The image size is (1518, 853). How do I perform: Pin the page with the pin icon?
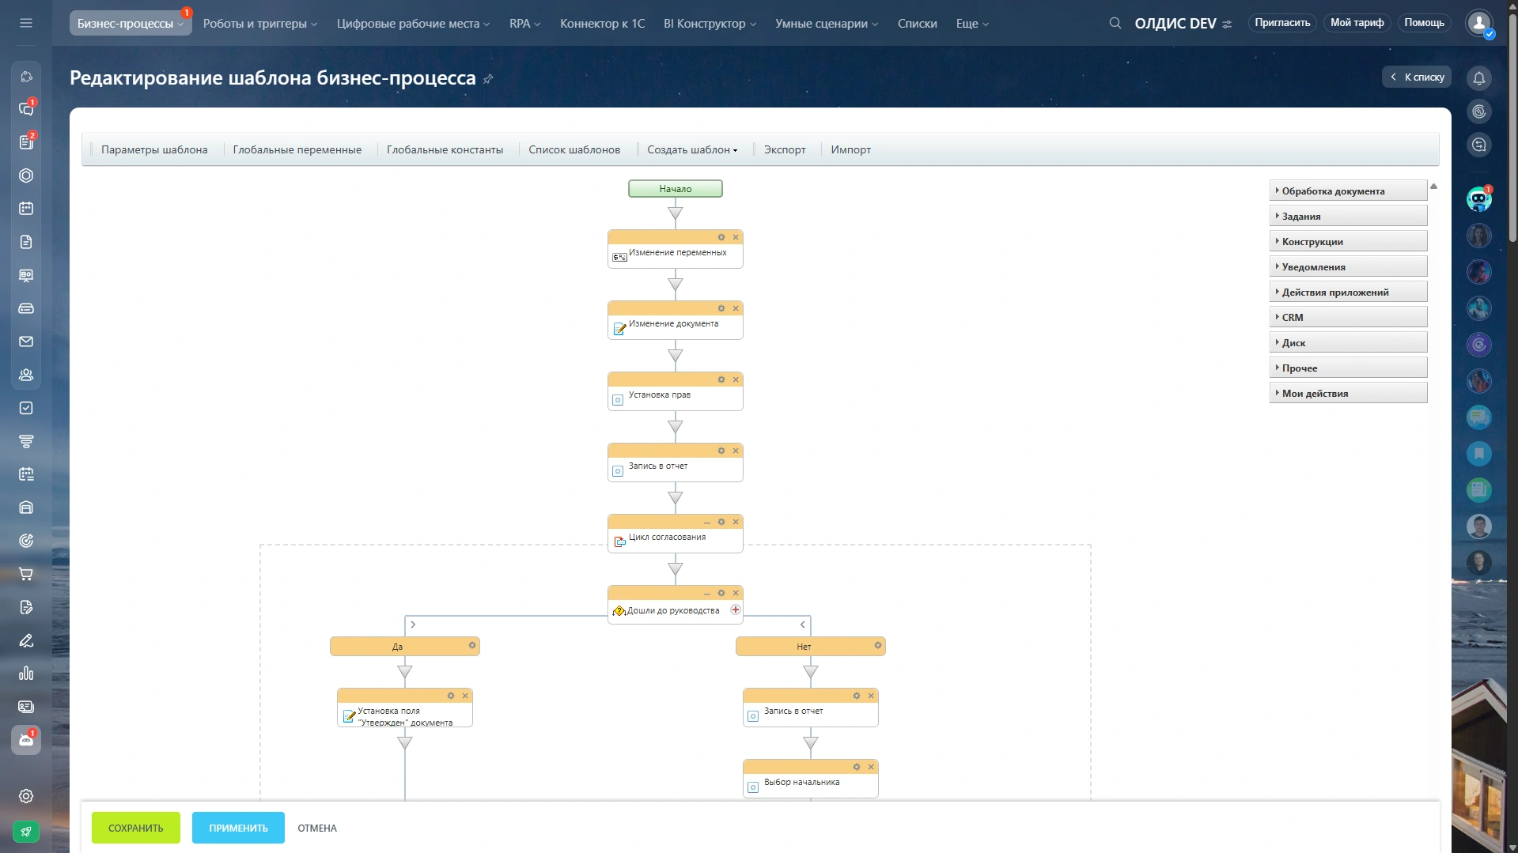point(488,79)
